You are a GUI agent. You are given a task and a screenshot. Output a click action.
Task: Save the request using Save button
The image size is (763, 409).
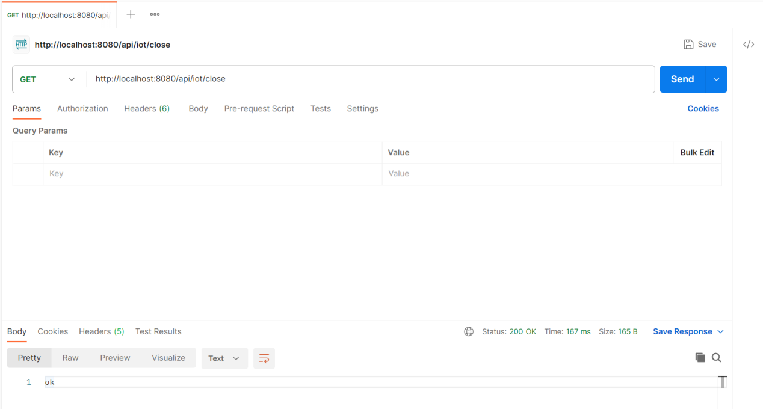(700, 45)
